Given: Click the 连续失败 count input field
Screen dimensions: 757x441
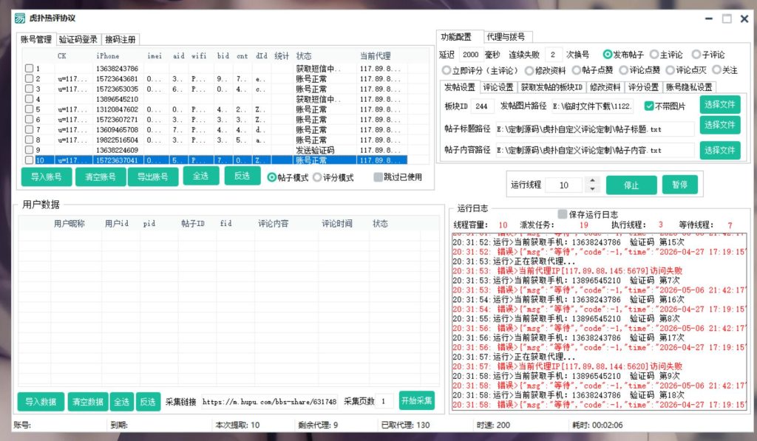Looking at the screenshot, I should pos(553,55).
